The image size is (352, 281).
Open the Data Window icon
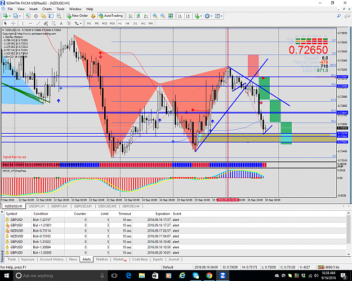point(35,16)
